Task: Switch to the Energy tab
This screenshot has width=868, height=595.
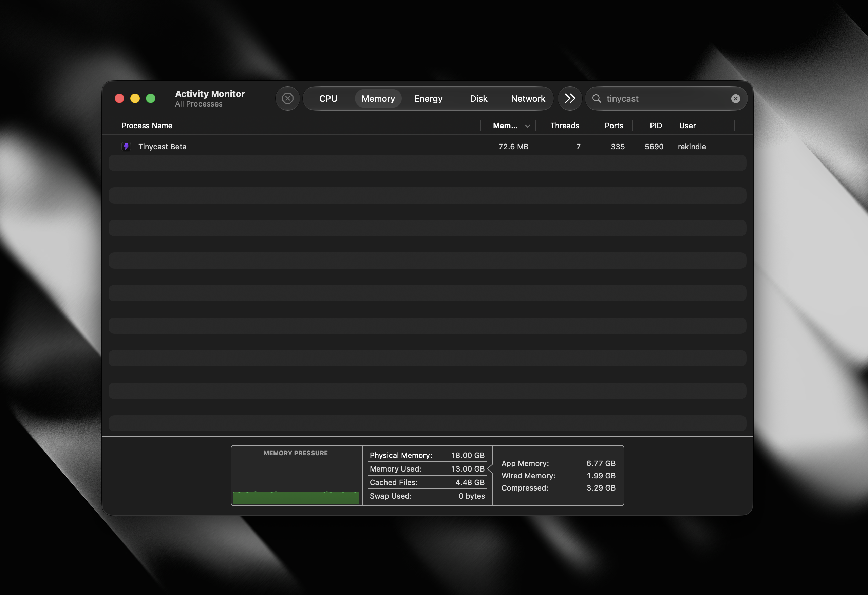Action: pos(428,98)
